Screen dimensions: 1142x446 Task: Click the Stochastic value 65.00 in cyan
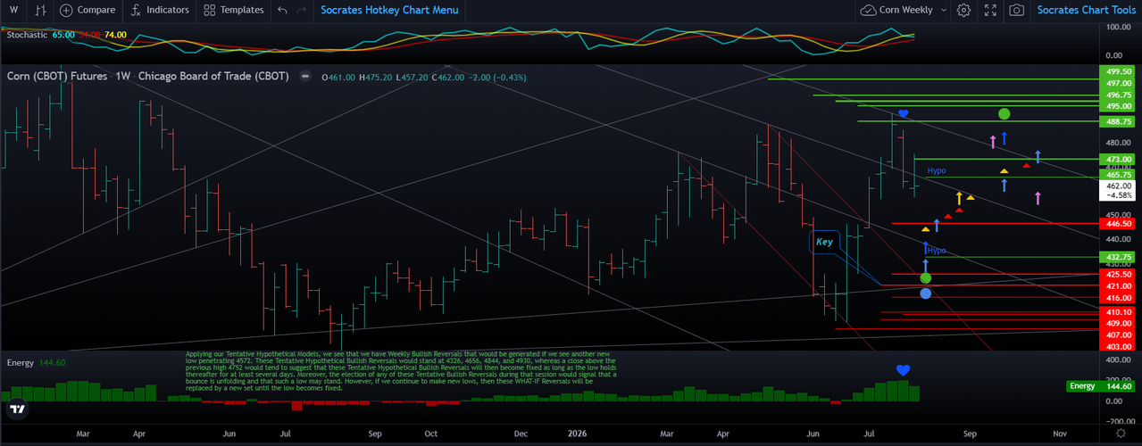pyautogui.click(x=63, y=34)
